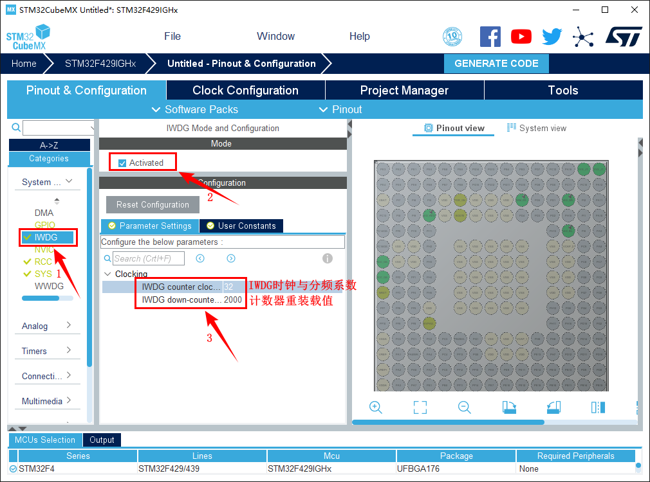Image resolution: width=650 pixels, height=482 pixels.
Task: Click the GENERATE CODE button
Action: (496, 64)
